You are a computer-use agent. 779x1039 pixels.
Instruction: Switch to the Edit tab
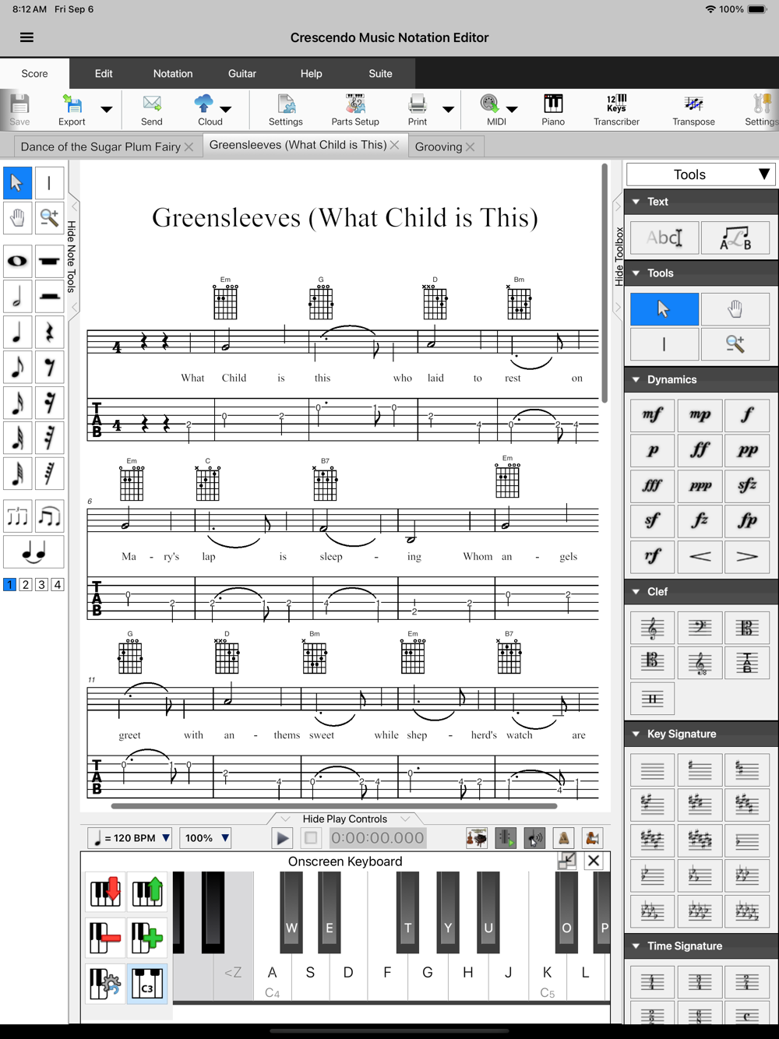click(x=104, y=73)
